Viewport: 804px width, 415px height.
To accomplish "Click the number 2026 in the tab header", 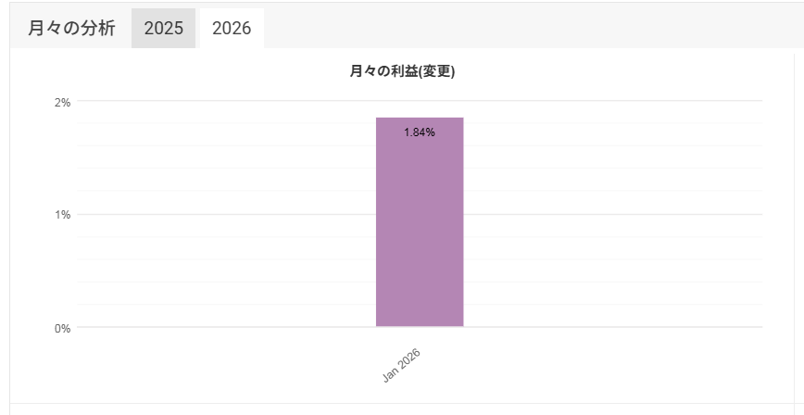I will (x=231, y=29).
